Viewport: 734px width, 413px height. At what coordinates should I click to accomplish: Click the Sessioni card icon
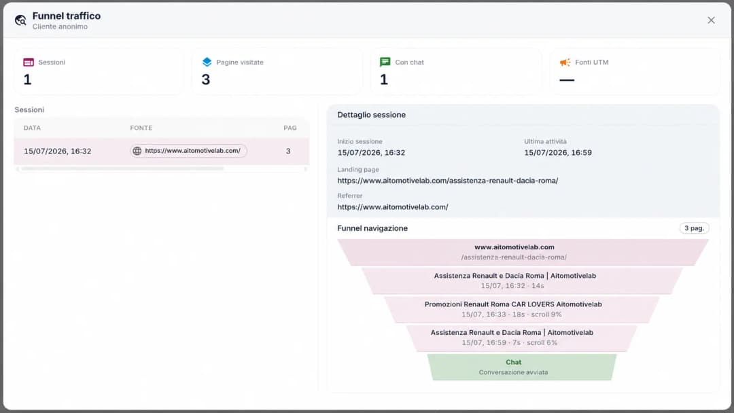coord(29,62)
